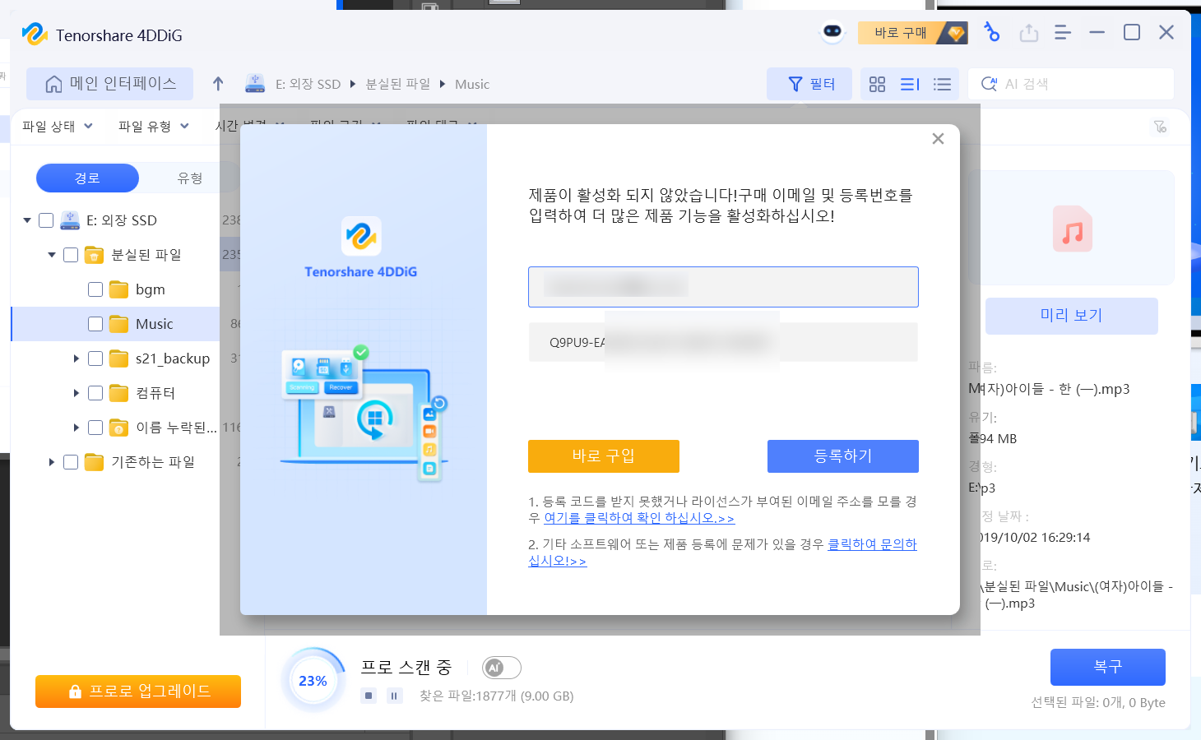The height and width of the screenshot is (740, 1201).
Task: Open 여기를 클릭하여 확인 하십시오 link
Action: [x=639, y=518]
